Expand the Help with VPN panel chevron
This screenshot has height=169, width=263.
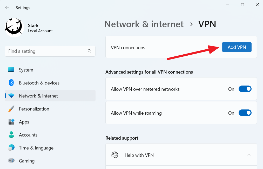coord(249,154)
